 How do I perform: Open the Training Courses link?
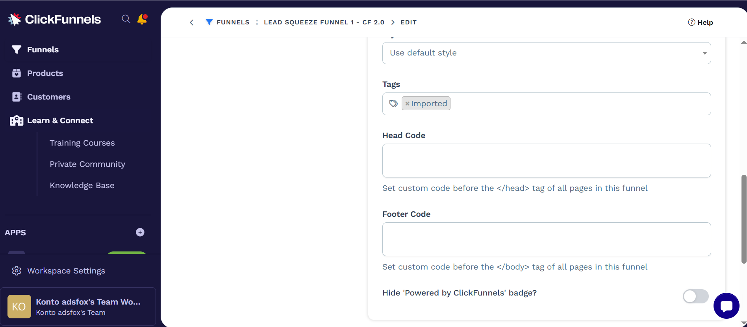pos(82,143)
